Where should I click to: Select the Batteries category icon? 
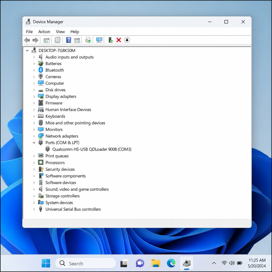pos(41,63)
